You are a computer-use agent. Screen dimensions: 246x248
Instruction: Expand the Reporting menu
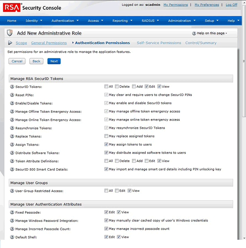pyautogui.click(x=122, y=20)
